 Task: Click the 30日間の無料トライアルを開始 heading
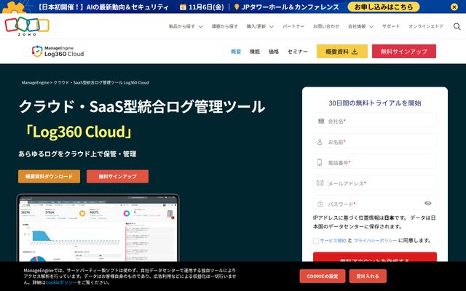tap(375, 103)
